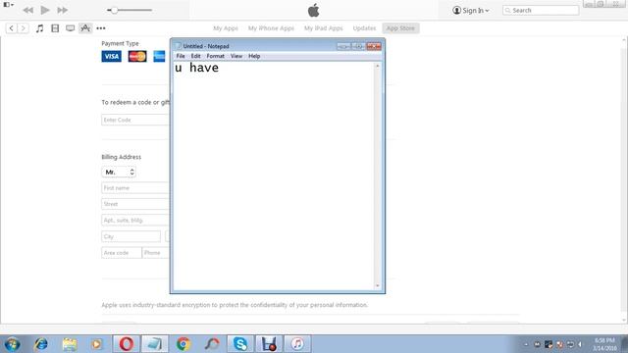
Task: Launch Google Chrome from taskbar
Action: pos(183,344)
